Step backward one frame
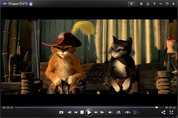Viewport: 178px width, 118px height. (x=69, y=112)
